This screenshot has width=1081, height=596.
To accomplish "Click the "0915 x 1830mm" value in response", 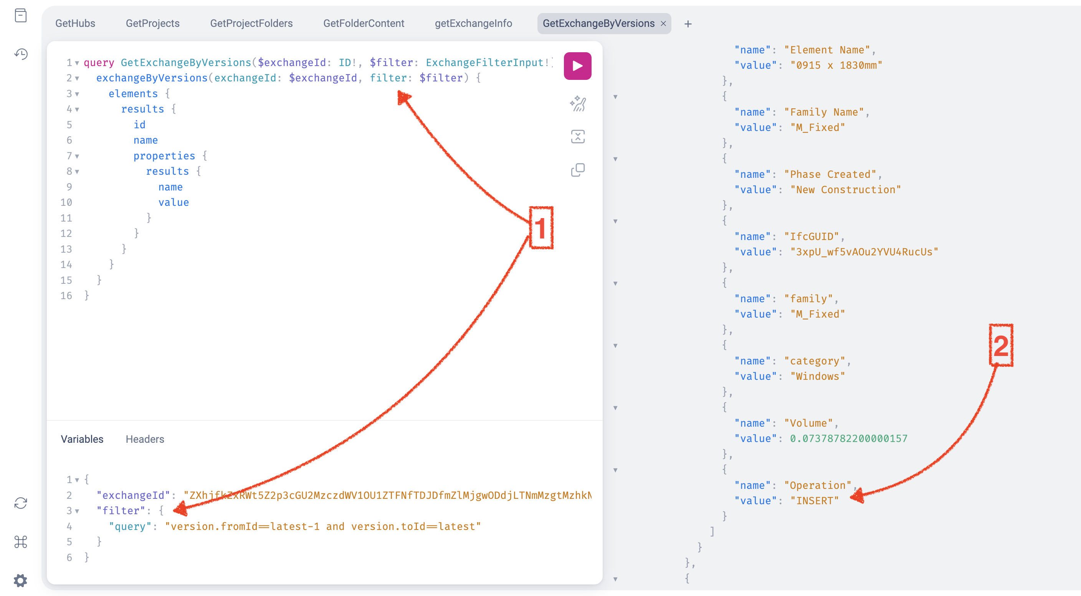I will coord(836,65).
